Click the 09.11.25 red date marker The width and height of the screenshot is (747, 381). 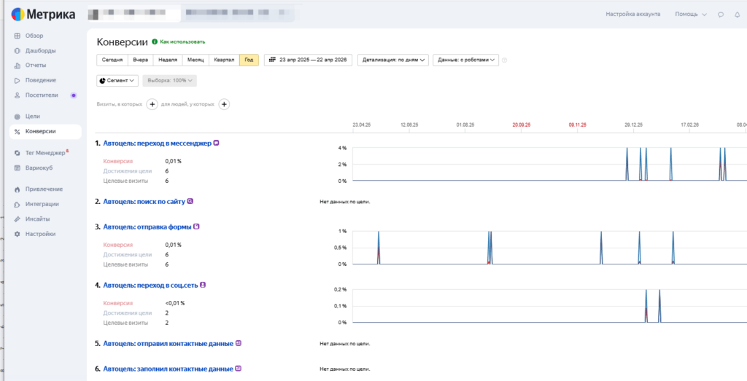pos(578,125)
